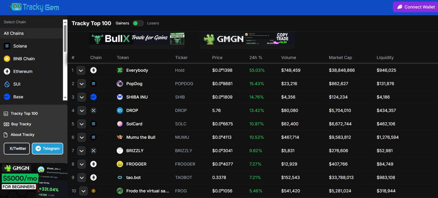This screenshot has width=438, height=198.
Task: Select Ethereum chain filter
Action: click(x=31, y=71)
